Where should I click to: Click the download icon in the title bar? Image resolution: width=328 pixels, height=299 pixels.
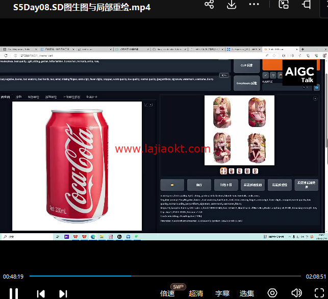pyautogui.click(x=232, y=5)
